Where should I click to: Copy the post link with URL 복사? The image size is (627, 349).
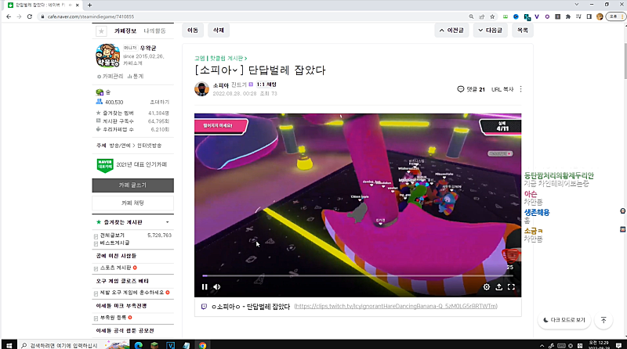[x=502, y=89]
